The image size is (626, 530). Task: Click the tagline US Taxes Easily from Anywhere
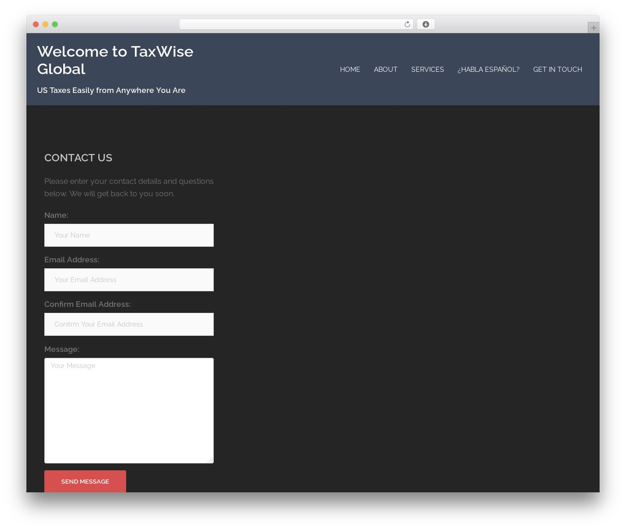112,90
